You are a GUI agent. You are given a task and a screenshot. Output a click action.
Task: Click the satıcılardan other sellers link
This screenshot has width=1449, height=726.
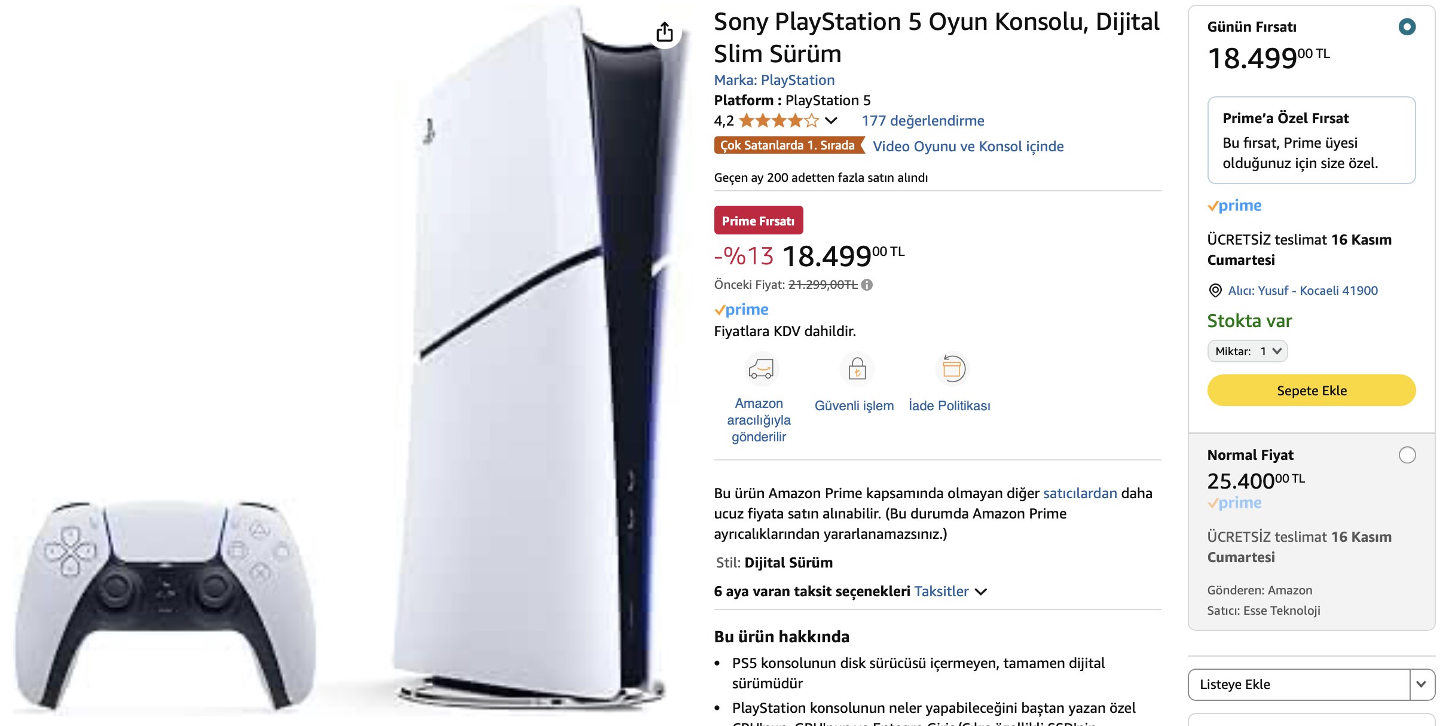[1080, 493]
